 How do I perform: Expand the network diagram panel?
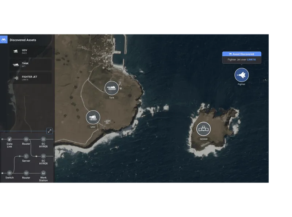click(x=50, y=131)
